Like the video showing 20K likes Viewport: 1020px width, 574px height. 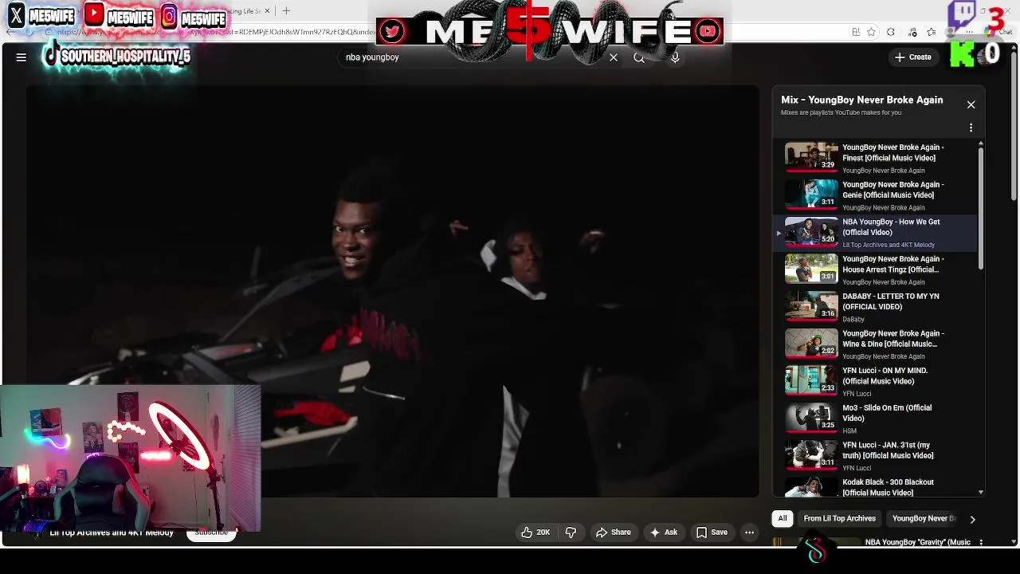click(x=535, y=533)
